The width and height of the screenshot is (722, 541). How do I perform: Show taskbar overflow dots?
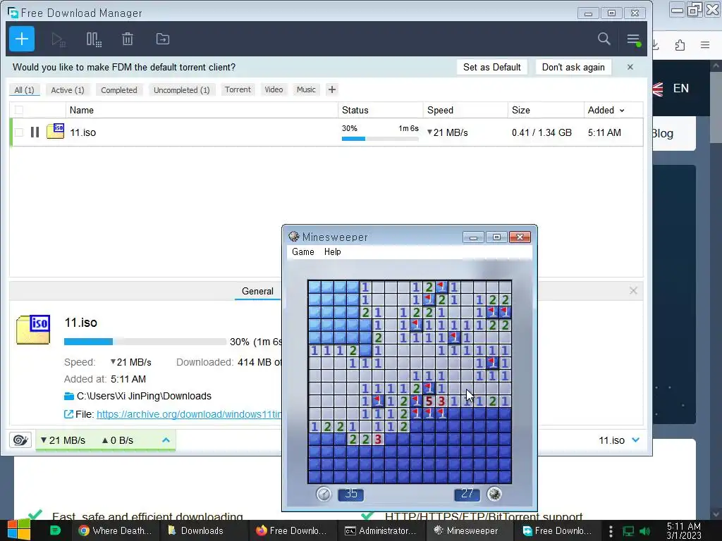[611, 531]
